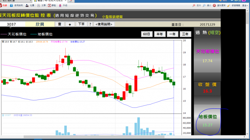Open the 文章 articles icon
This screenshot has width=250, height=140.
(39, 6)
